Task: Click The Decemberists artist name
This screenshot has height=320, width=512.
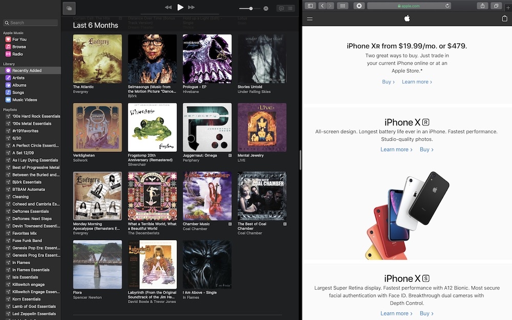Action: [143, 233]
